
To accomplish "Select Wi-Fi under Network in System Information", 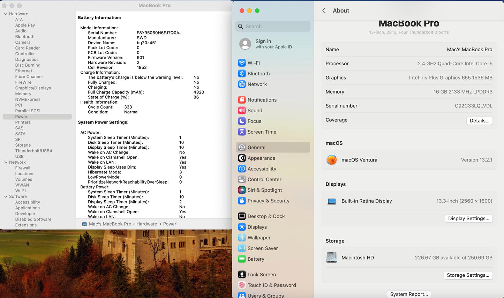I will pyautogui.click(x=20, y=191).
